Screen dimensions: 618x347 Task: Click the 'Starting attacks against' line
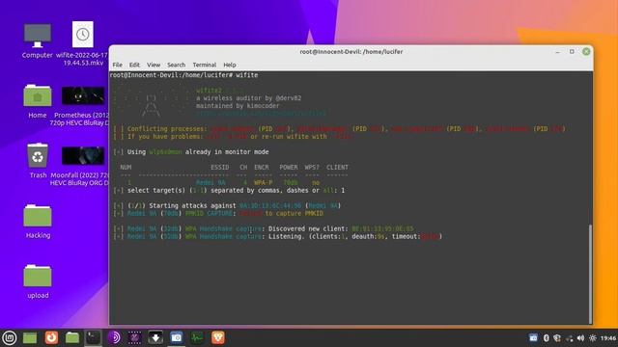[227, 205]
